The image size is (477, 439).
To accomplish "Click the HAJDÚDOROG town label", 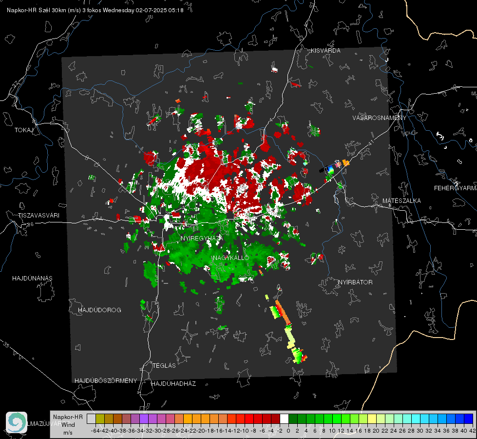I will click(x=99, y=310).
